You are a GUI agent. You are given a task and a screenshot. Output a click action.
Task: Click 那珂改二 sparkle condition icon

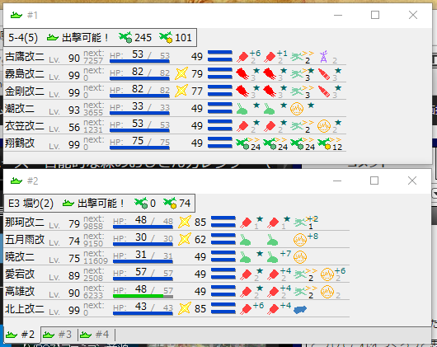coord(185,222)
